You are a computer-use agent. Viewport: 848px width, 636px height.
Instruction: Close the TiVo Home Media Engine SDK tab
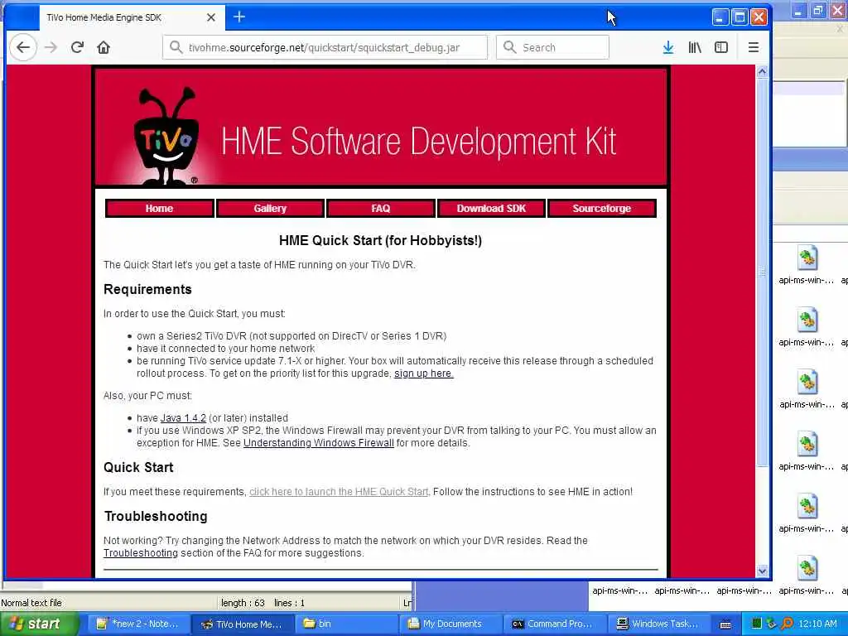[x=211, y=17]
